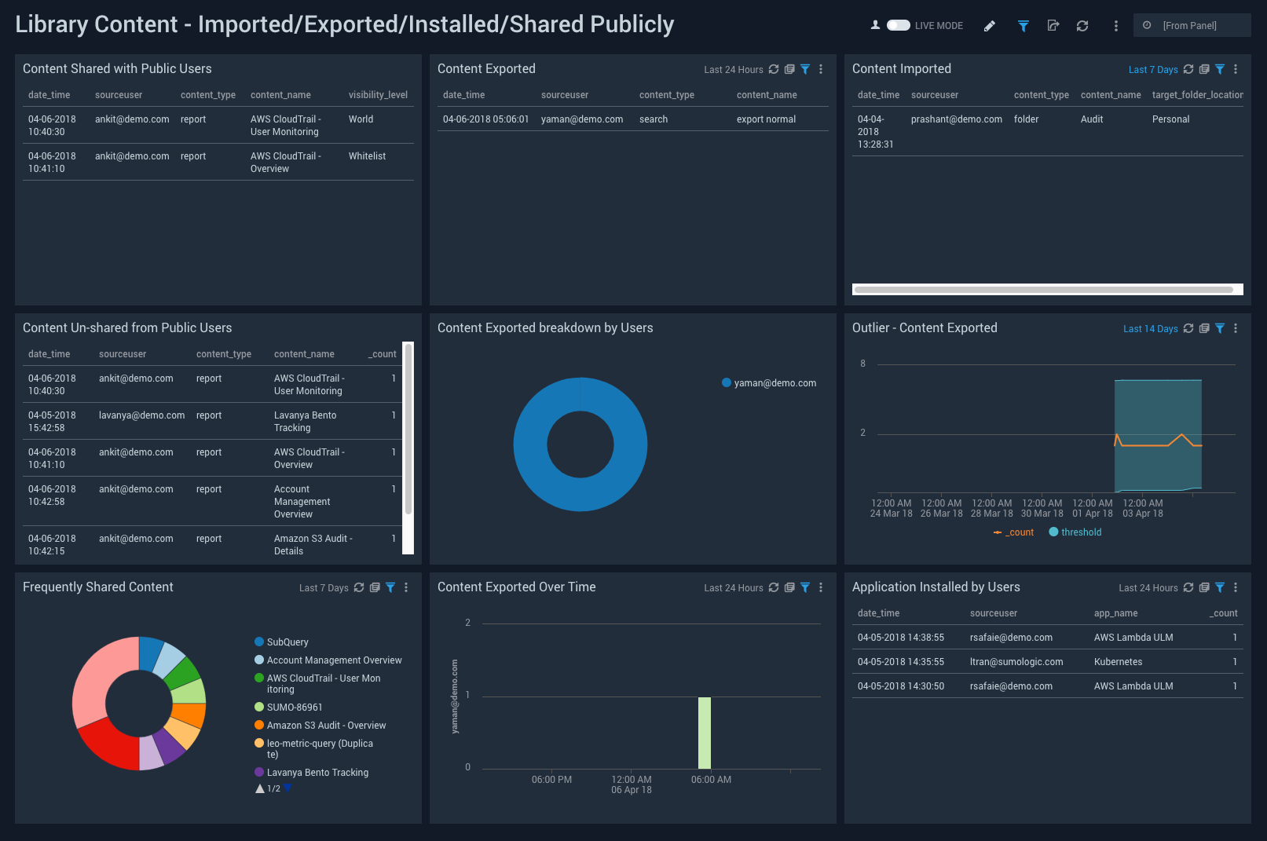Open the dashboard three-dot options menu
This screenshot has width=1267, height=841.
(1115, 26)
